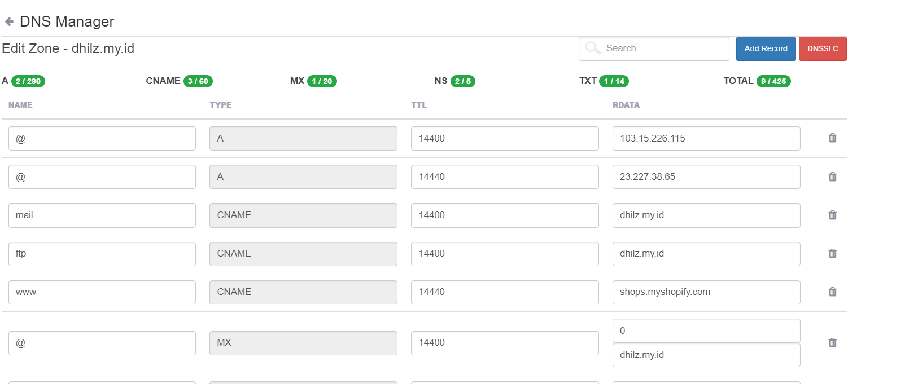The height and width of the screenshot is (384, 918).
Task: Delete the A record pointing to 23.227.38.65
Action: click(x=832, y=176)
